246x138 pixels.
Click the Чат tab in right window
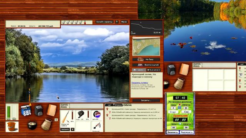(x=242, y=64)
